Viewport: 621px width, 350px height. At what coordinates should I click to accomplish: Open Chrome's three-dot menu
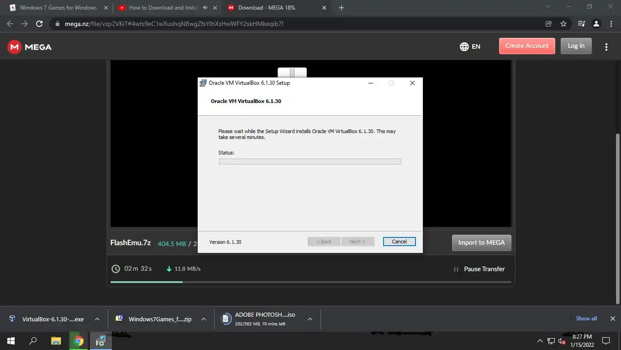(611, 24)
